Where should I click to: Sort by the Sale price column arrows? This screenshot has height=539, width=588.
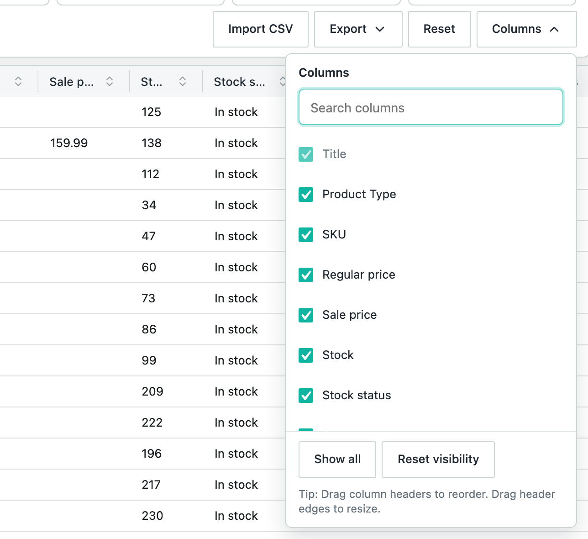pyautogui.click(x=110, y=81)
